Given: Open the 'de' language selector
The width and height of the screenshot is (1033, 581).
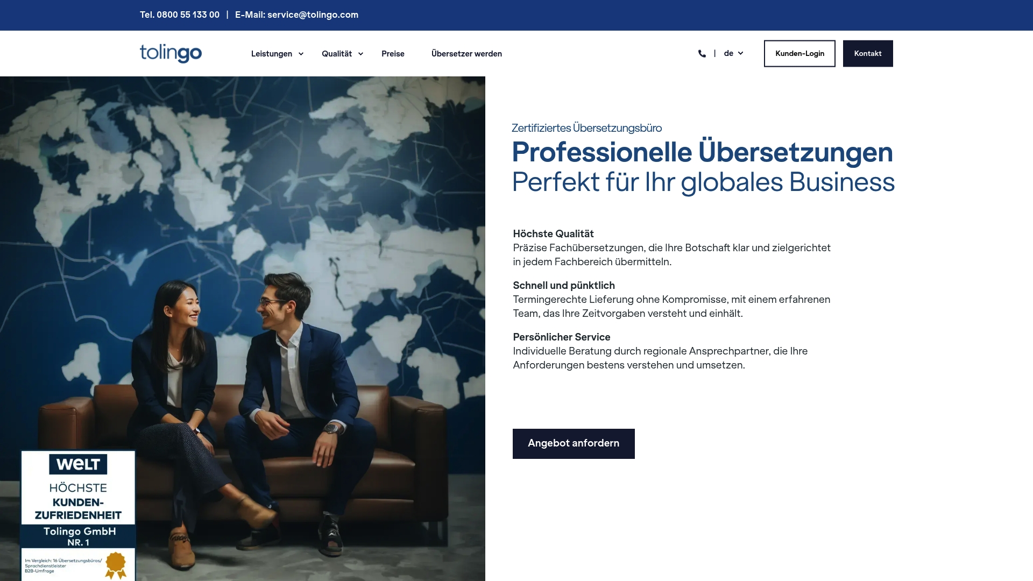Looking at the screenshot, I should (733, 53).
